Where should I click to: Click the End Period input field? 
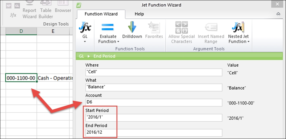point(154,133)
